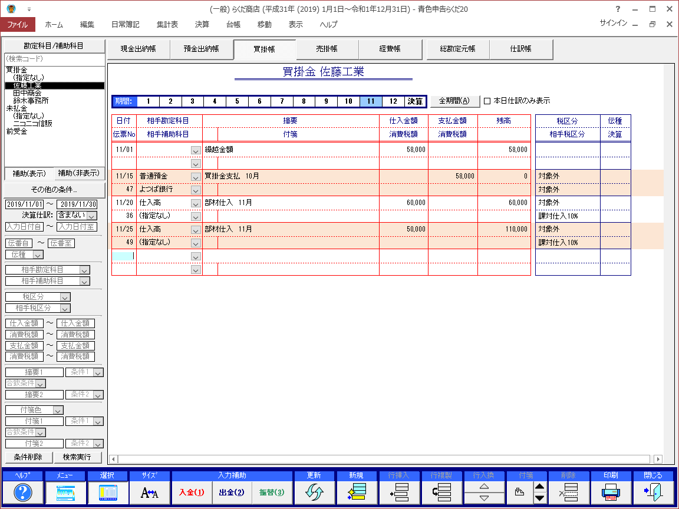Screen dimensions: 679x509
Task: Open the 集計表 menu
Action: click(x=167, y=25)
